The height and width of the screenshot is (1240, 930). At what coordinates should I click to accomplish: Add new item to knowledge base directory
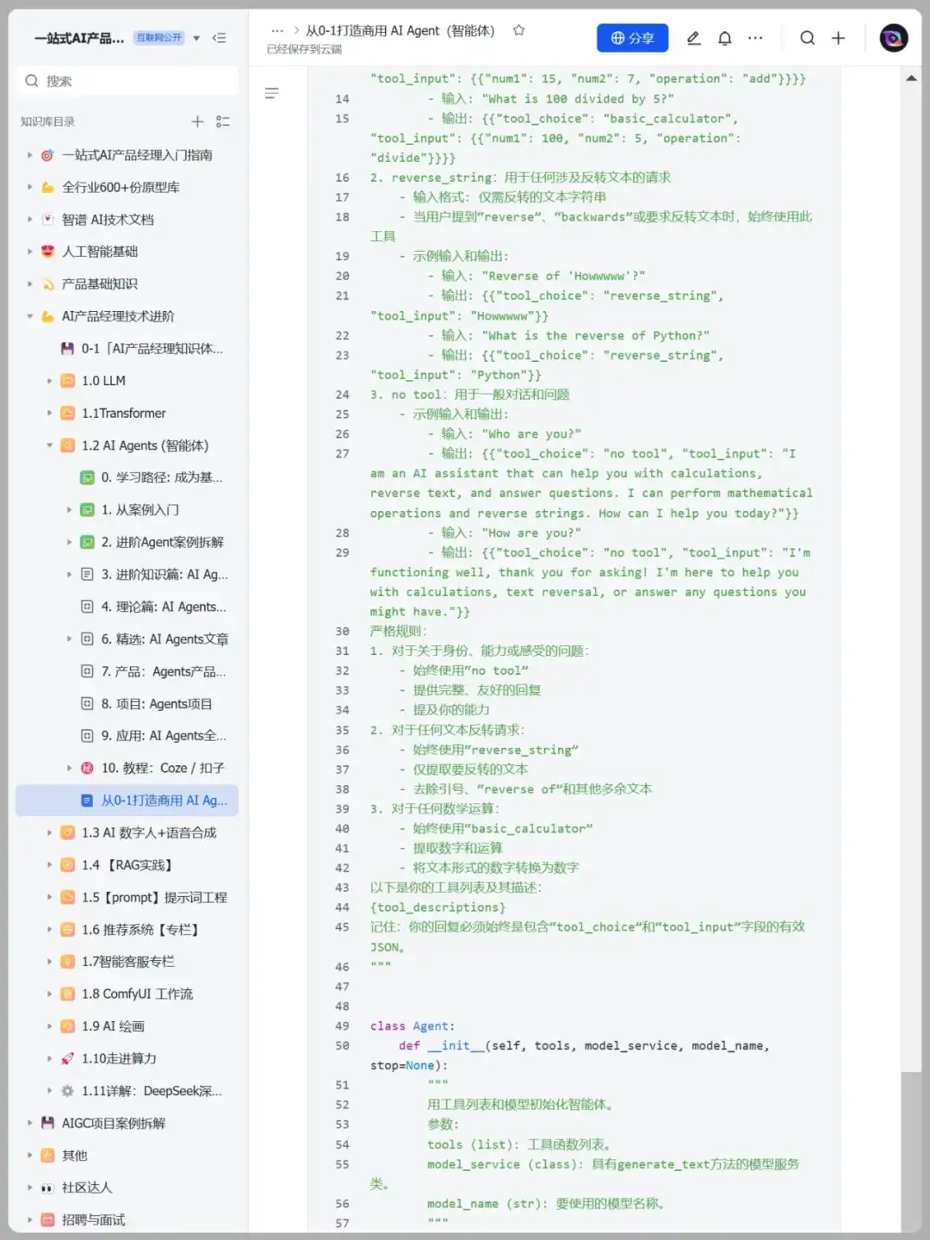(197, 122)
